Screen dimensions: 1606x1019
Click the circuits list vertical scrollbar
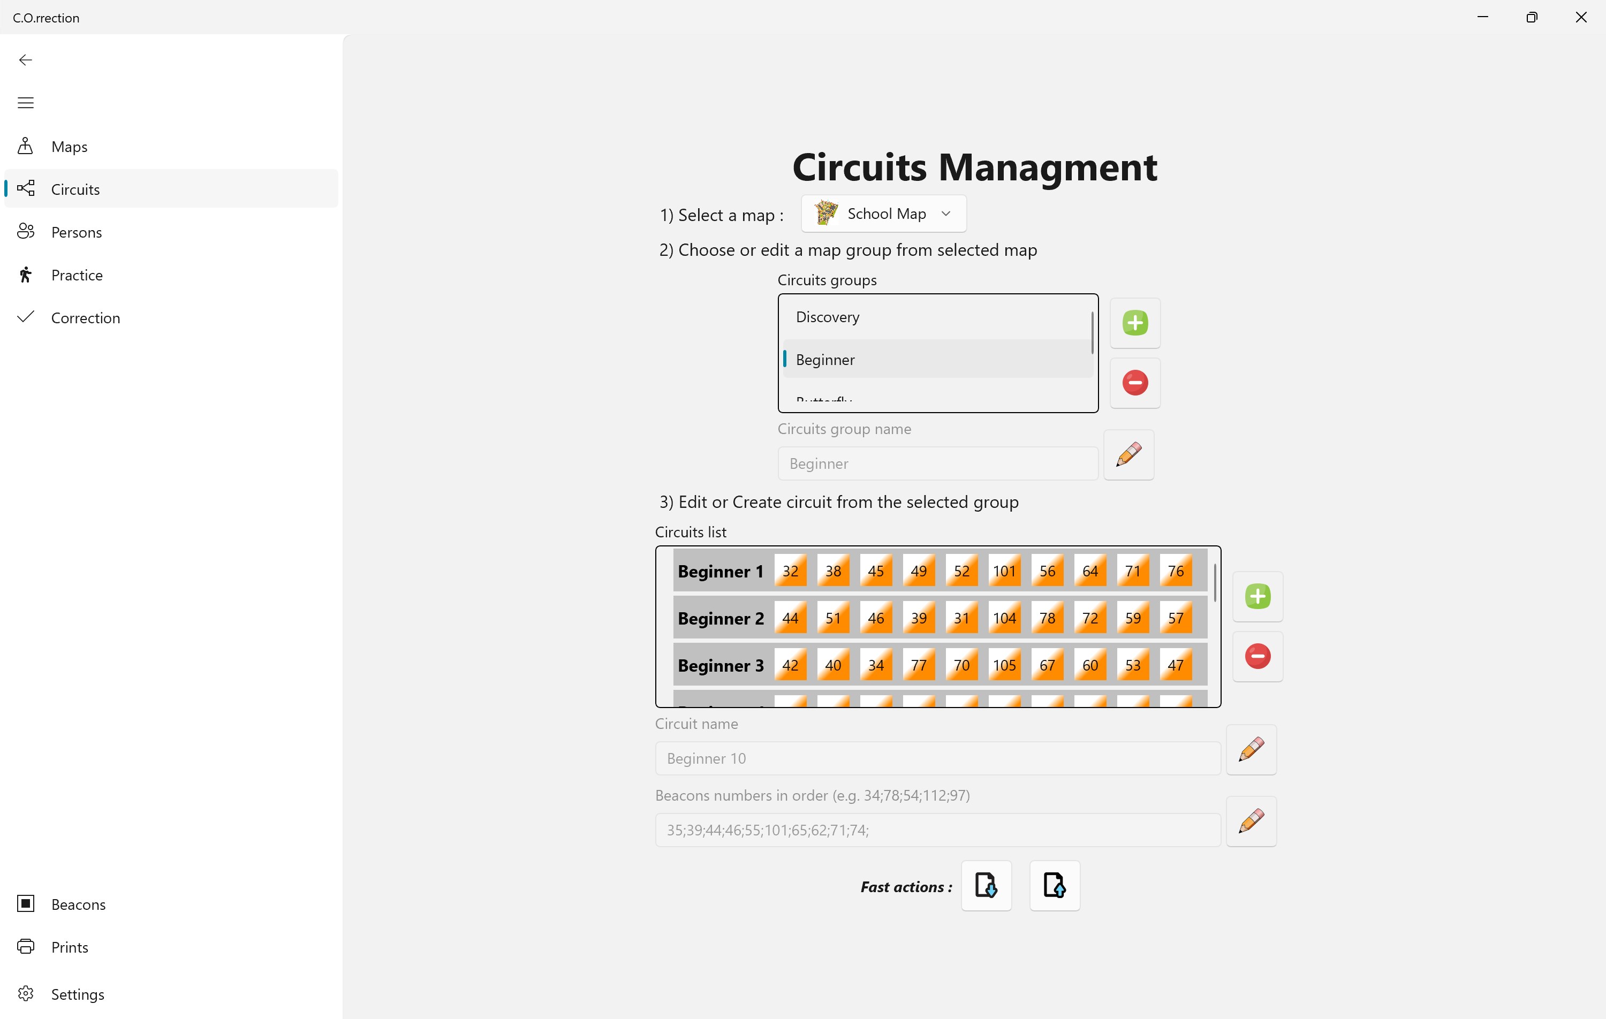(1215, 583)
